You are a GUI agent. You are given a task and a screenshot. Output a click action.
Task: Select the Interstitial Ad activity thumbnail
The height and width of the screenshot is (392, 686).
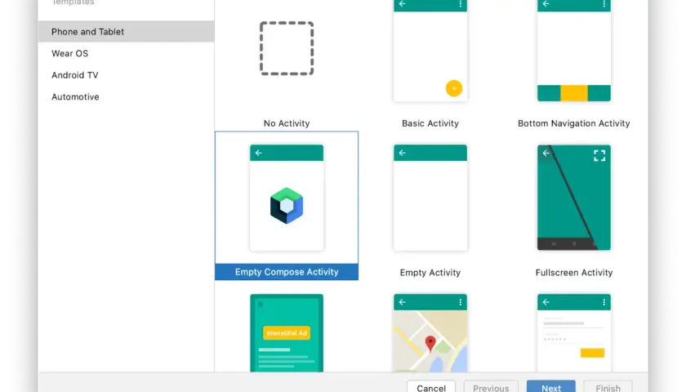pyautogui.click(x=287, y=333)
